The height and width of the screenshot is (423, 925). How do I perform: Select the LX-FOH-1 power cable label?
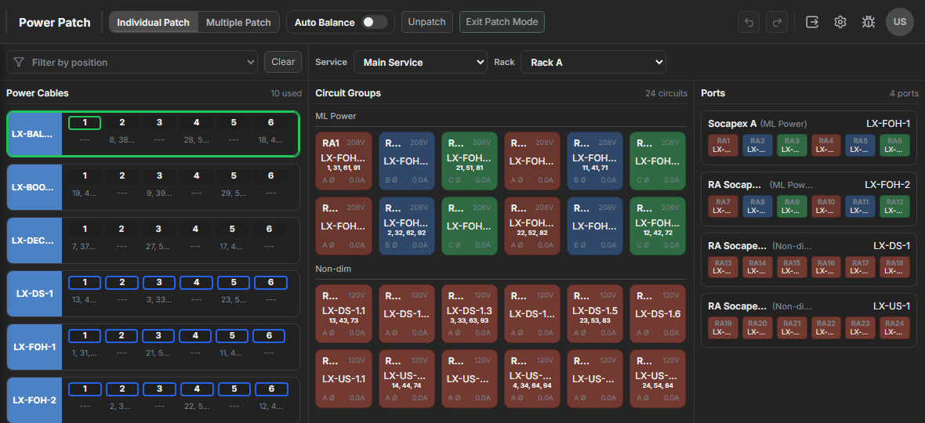pos(34,346)
